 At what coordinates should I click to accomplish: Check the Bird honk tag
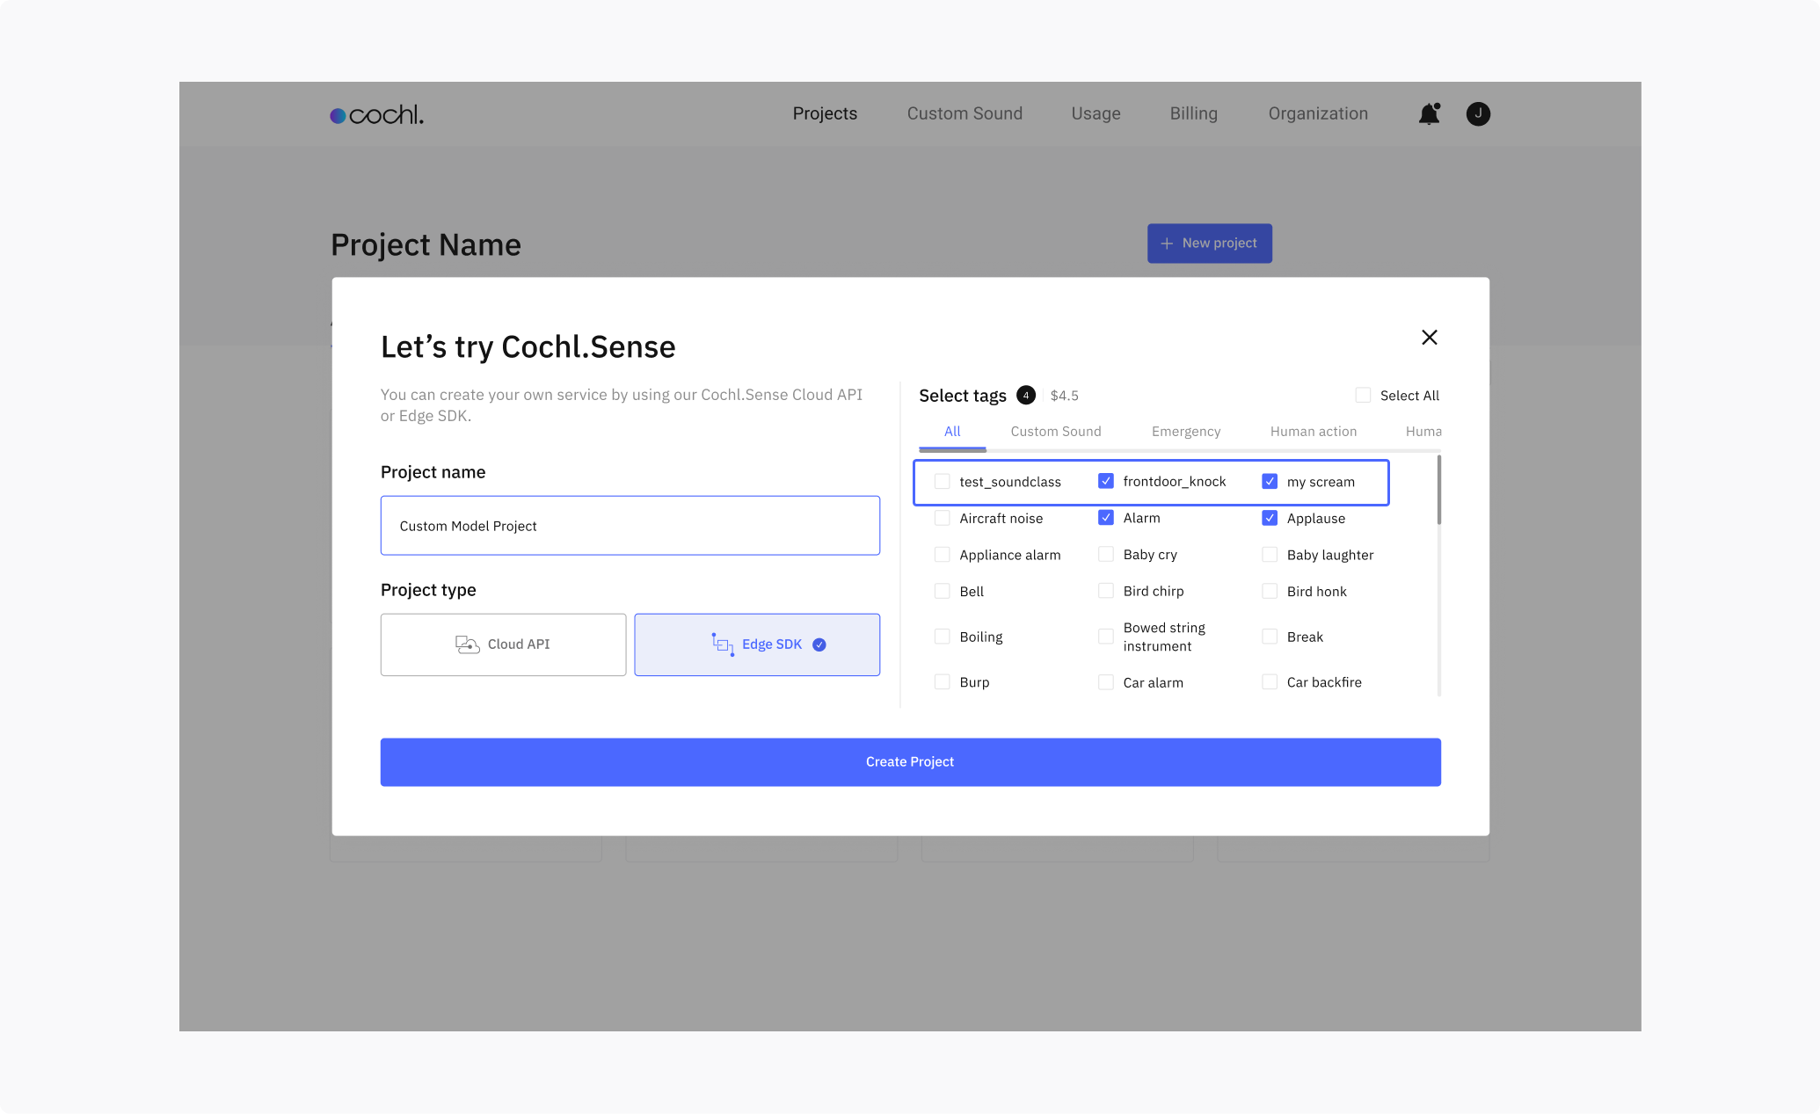[x=1270, y=591]
